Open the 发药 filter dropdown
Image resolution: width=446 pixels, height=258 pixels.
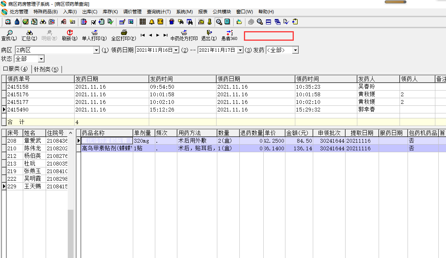pos(295,50)
